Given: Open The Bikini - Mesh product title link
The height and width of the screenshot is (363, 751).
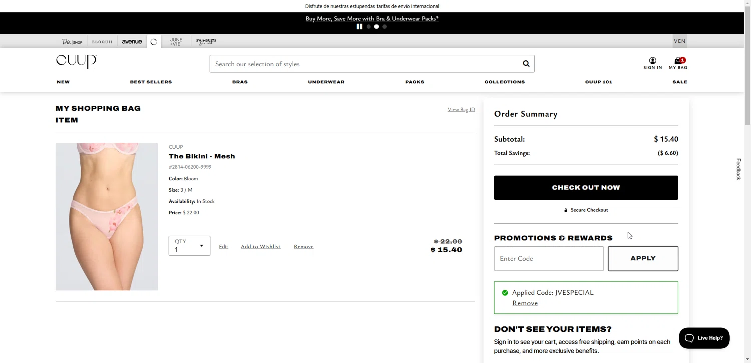Looking at the screenshot, I should tap(202, 156).
